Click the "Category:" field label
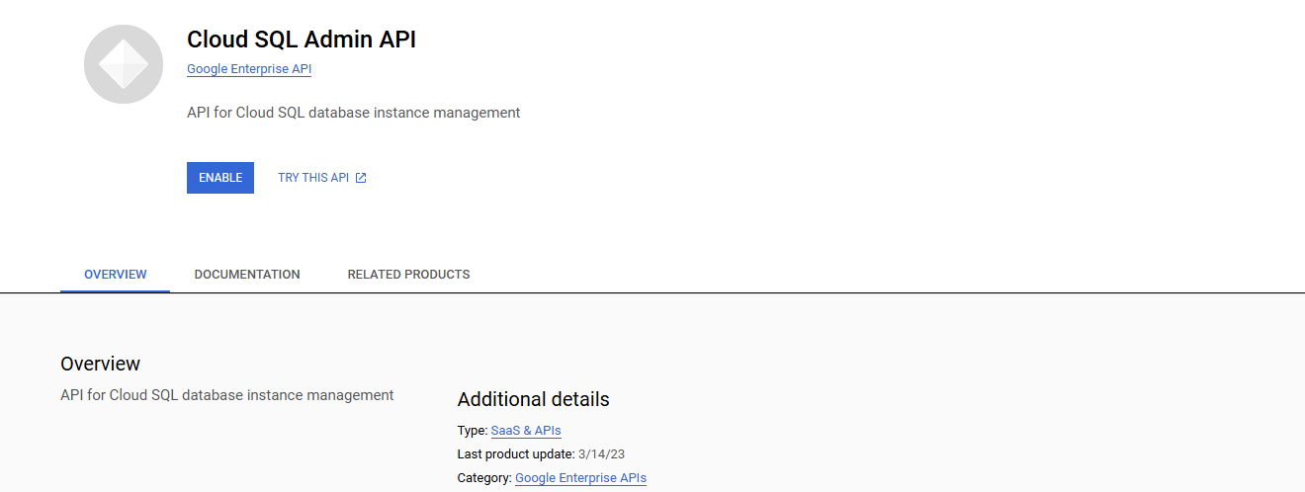 (x=484, y=478)
